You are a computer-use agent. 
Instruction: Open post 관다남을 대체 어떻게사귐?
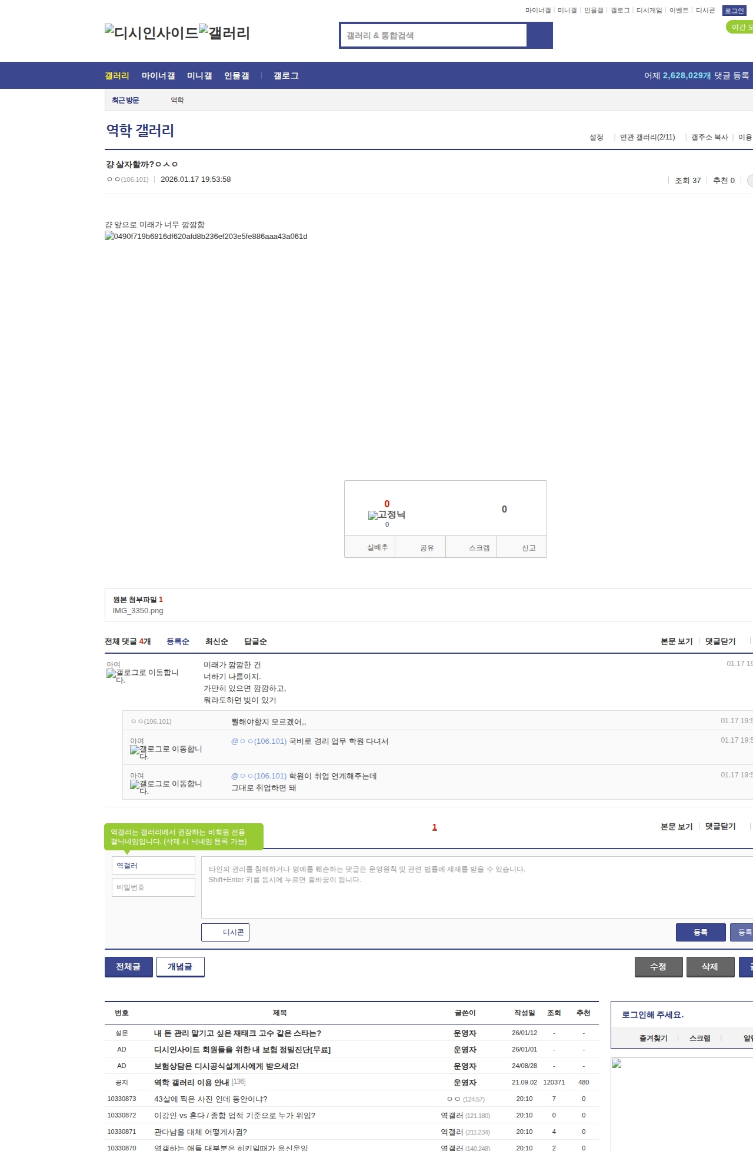pos(201,1132)
